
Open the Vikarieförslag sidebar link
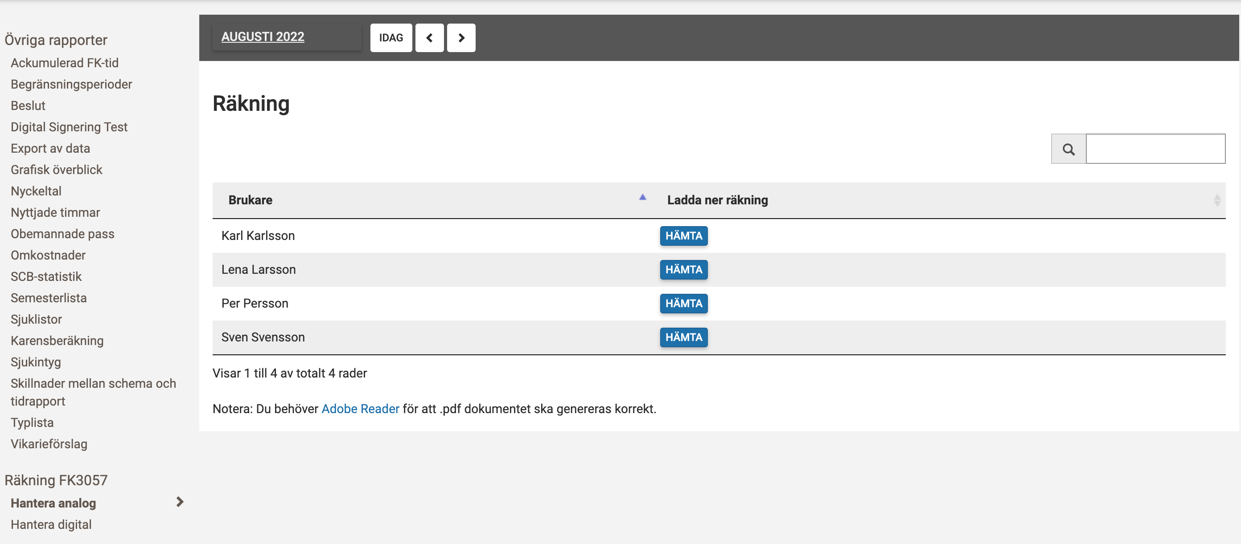(49, 443)
